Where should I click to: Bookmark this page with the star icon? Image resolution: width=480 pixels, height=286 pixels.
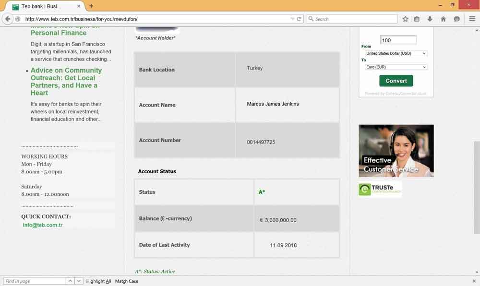point(405,19)
